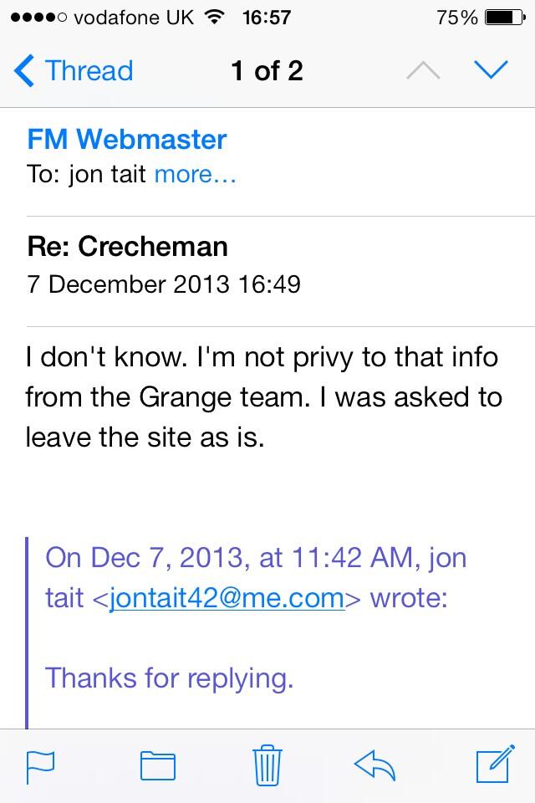Tap the back chevron beside Thread
Viewport: 535px width, 803px height.
point(25,71)
